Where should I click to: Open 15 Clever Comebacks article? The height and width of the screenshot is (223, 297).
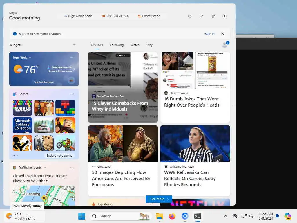(123, 87)
